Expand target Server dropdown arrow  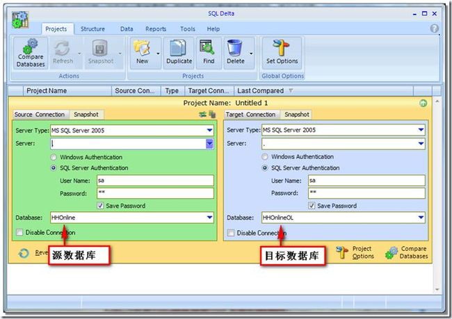tap(421, 143)
